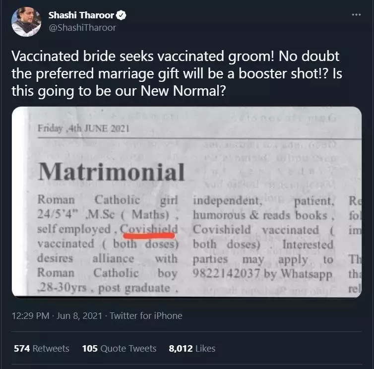Viewport: 374px width, 369px height.
Task: Click the phone number 9822142037 in the clipping
Action: click(x=226, y=273)
